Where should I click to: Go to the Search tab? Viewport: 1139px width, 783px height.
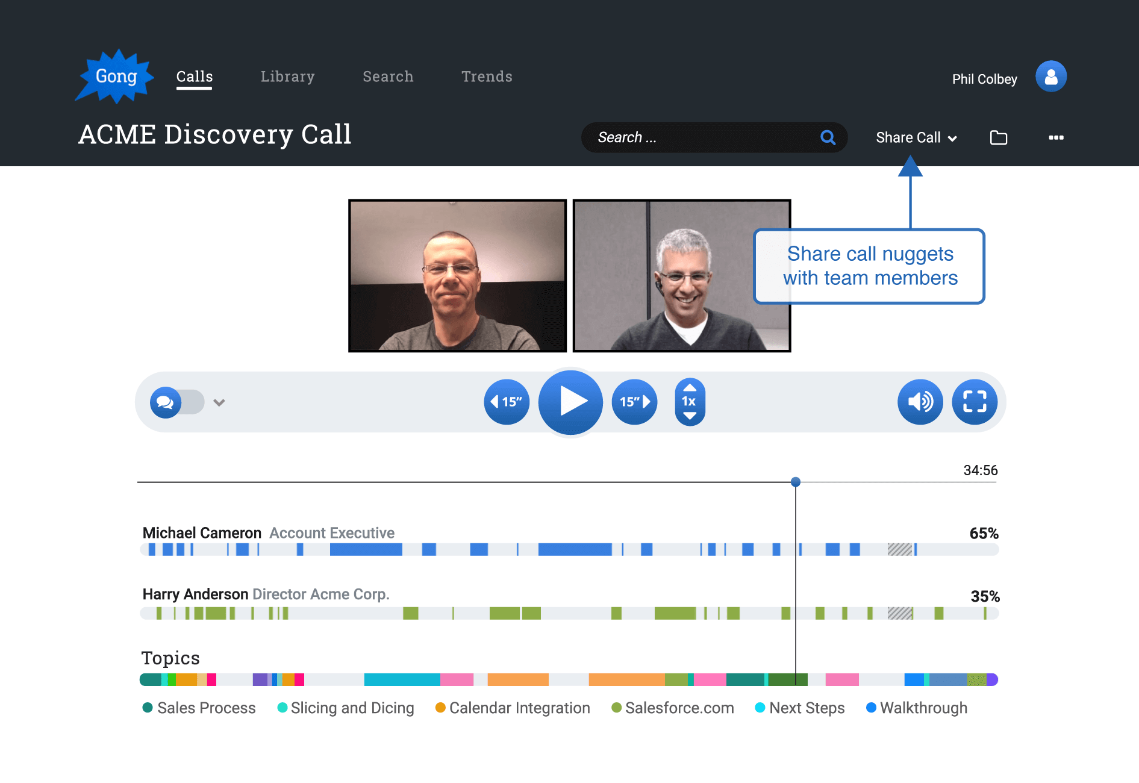(x=388, y=76)
